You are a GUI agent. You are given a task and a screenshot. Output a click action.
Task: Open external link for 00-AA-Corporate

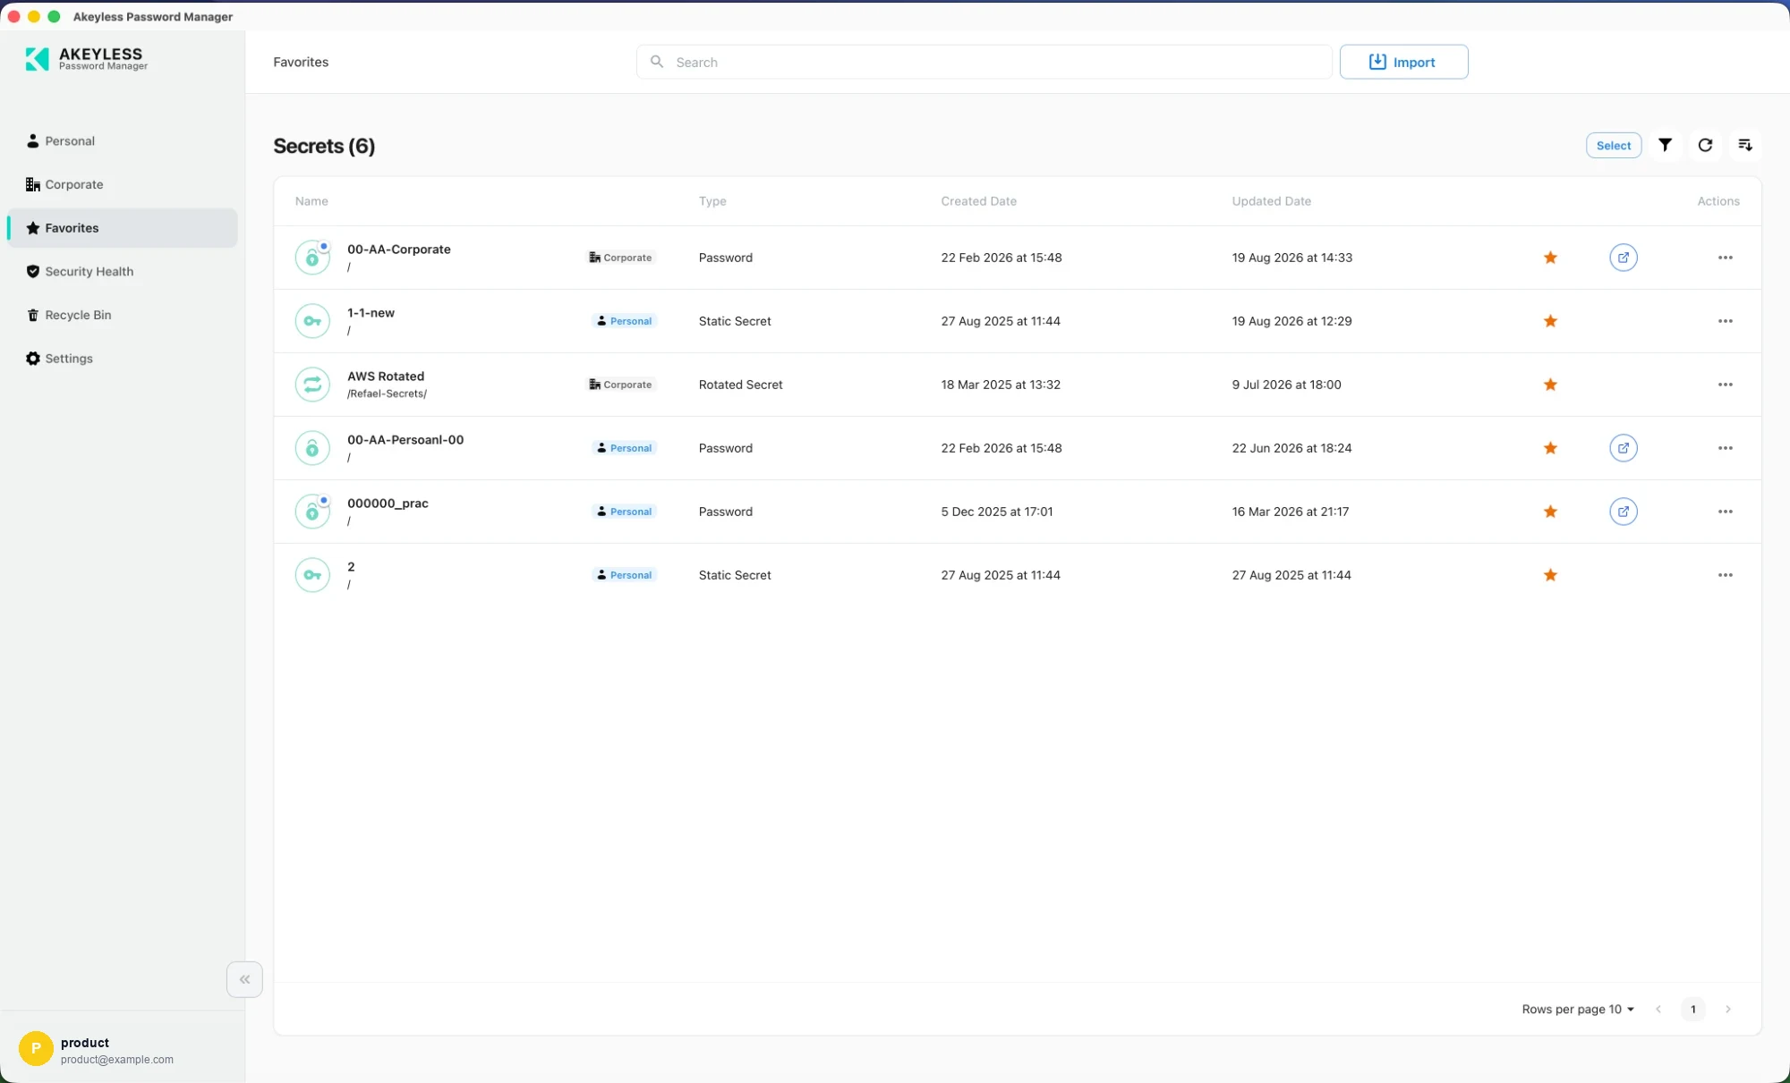1624,258
